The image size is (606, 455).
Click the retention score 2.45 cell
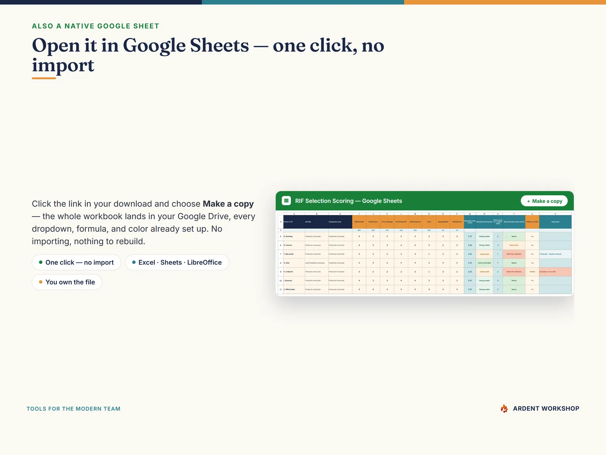tap(470, 272)
